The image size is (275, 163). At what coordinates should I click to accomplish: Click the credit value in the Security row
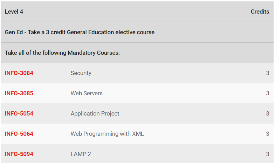point(268,73)
